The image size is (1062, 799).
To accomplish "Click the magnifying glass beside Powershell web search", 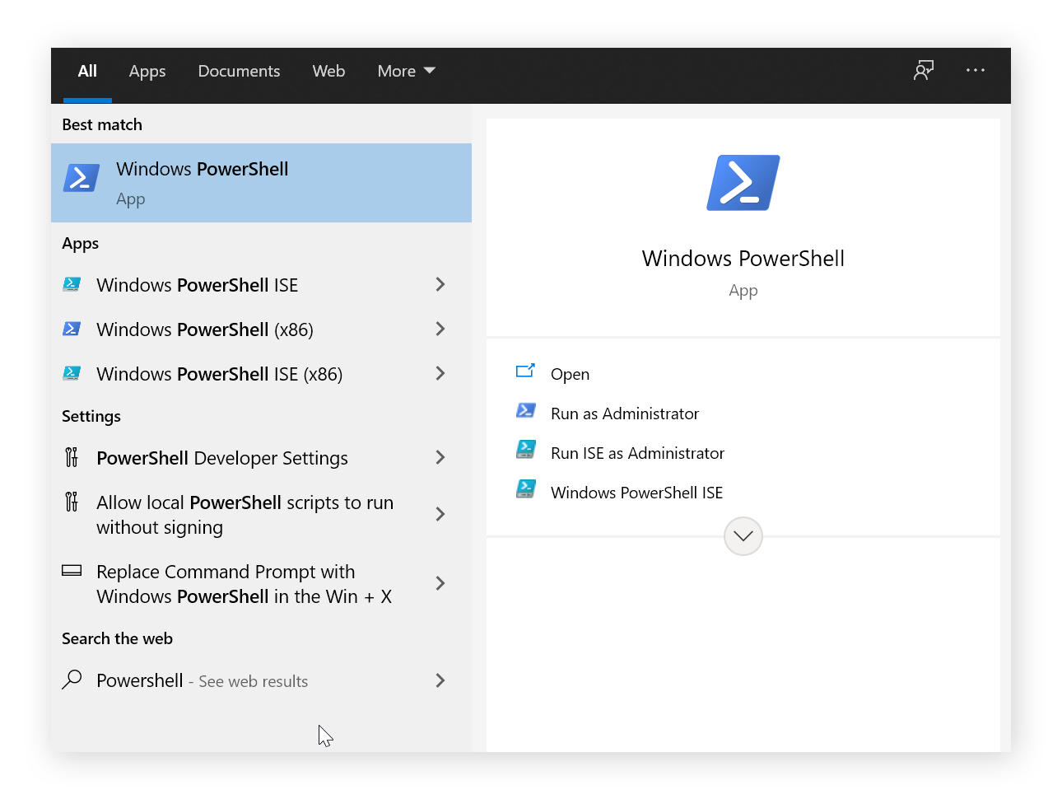I will click(x=72, y=680).
